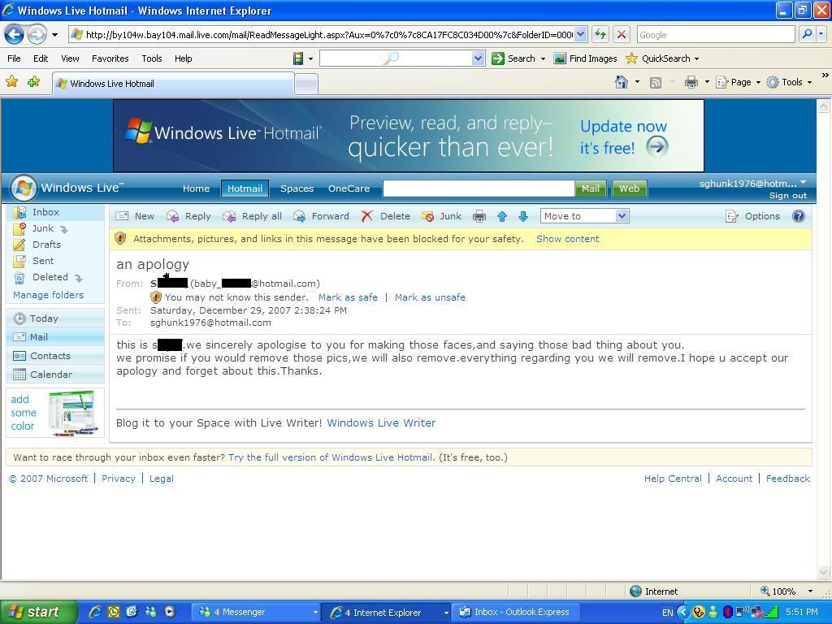Open the Windows Live Writer link
Viewport: 832px width, 624px height.
[381, 422]
